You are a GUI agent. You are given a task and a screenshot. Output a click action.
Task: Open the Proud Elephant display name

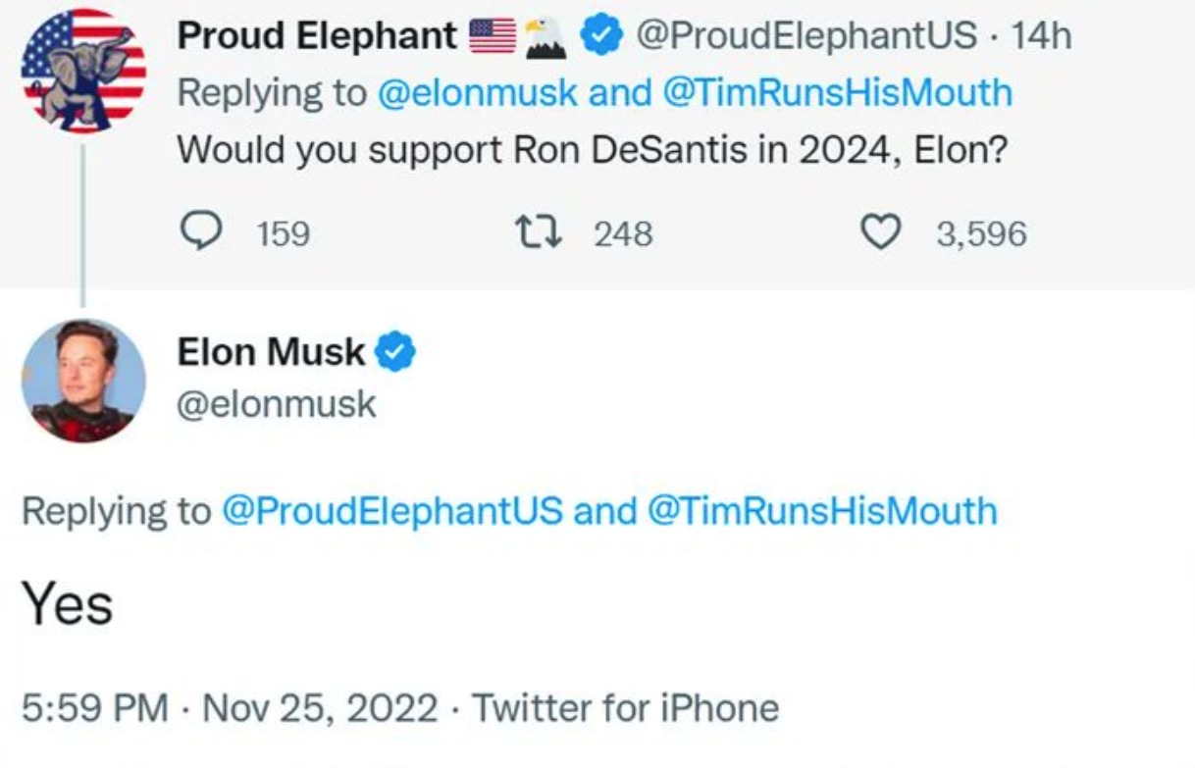(316, 37)
